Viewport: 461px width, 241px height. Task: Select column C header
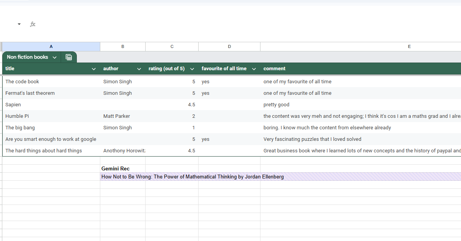[x=172, y=46]
